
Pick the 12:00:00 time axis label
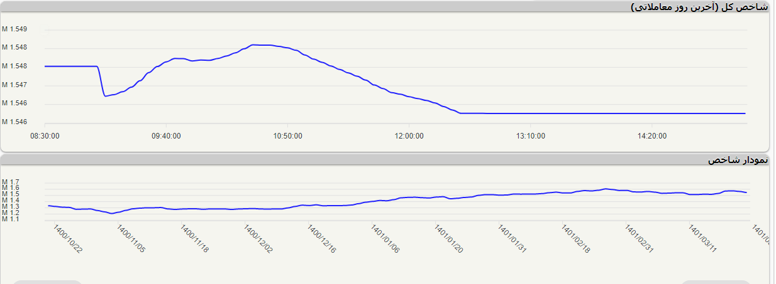(409, 136)
